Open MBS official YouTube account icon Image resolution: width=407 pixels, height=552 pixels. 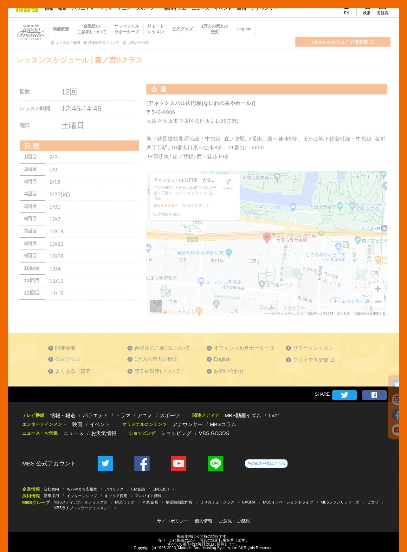pyautogui.click(x=179, y=464)
